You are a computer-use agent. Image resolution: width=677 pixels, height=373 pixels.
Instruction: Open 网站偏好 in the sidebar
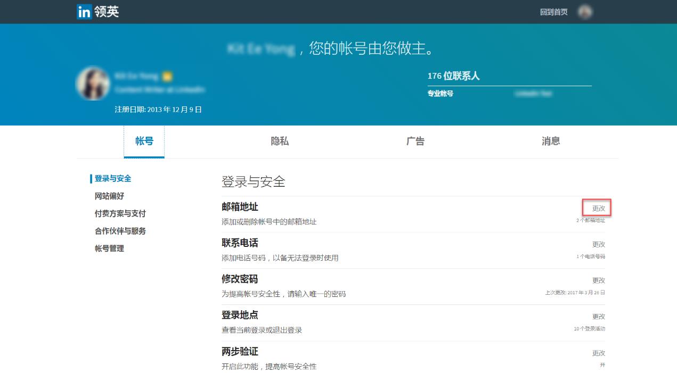pyautogui.click(x=110, y=196)
